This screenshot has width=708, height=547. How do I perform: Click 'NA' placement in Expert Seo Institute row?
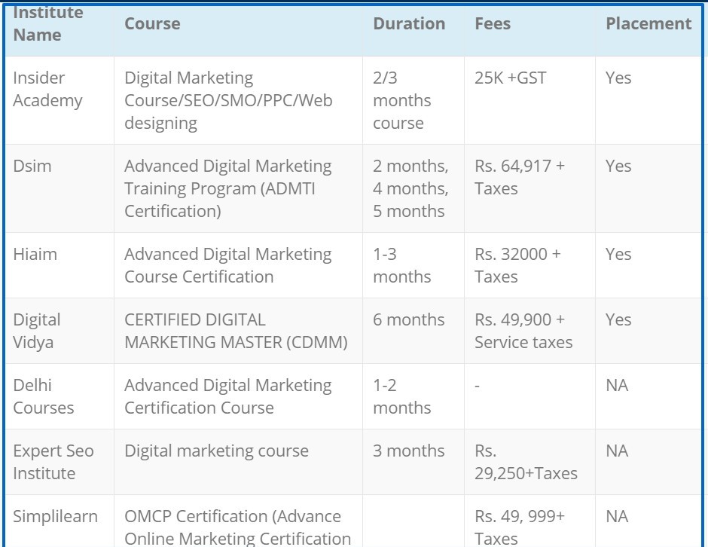tap(648, 462)
